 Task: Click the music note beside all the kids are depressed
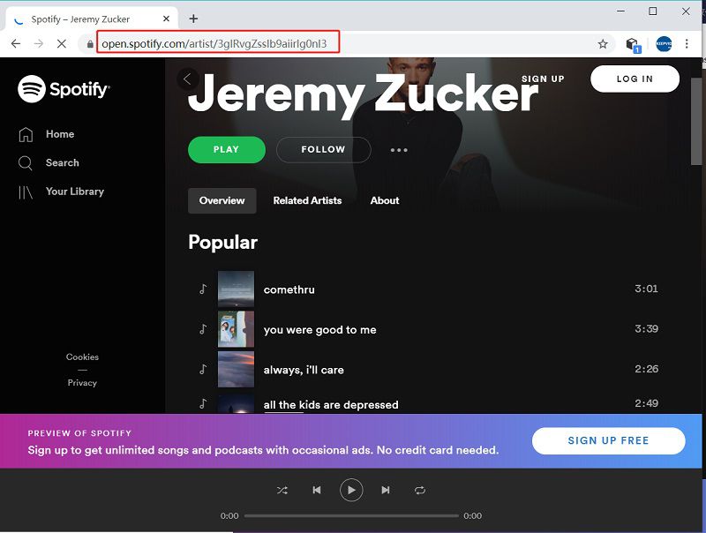[x=203, y=403]
